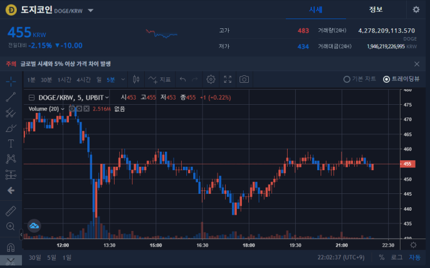
Task: Select the 30분 interval
Action: click(46, 80)
